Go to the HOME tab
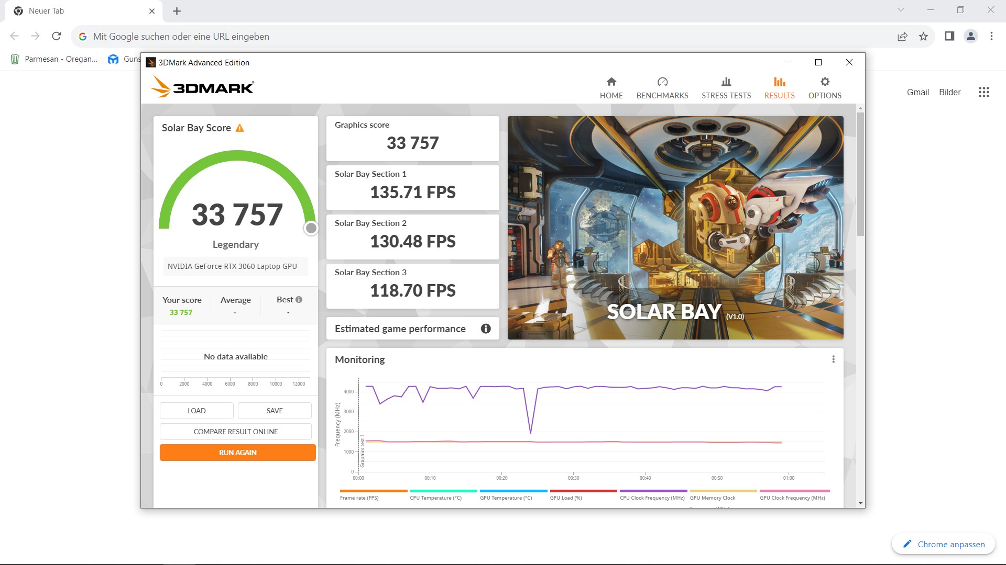The width and height of the screenshot is (1006, 565). (x=611, y=88)
